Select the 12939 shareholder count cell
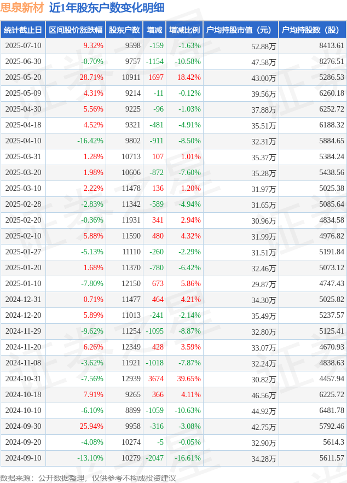 131,379
